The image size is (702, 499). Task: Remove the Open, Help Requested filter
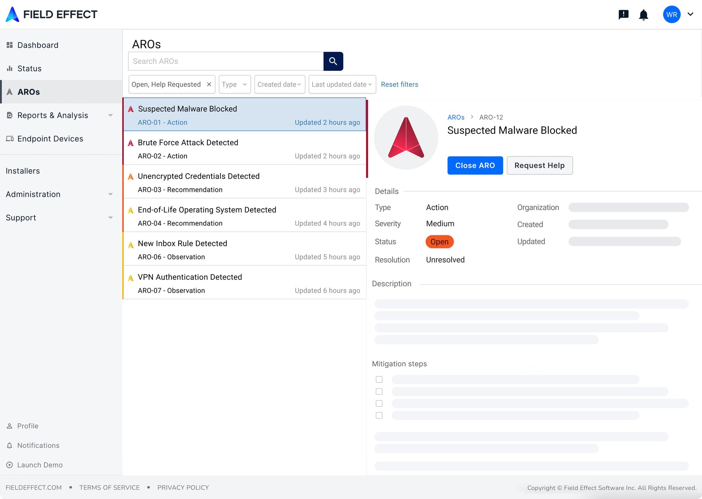tap(209, 85)
